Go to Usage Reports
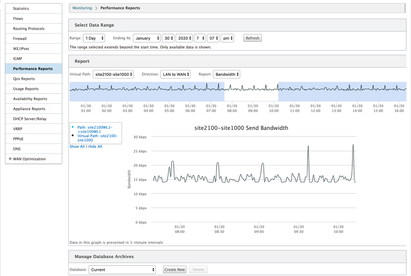 pyautogui.click(x=34, y=89)
